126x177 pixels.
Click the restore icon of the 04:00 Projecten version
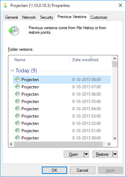tap(17, 108)
